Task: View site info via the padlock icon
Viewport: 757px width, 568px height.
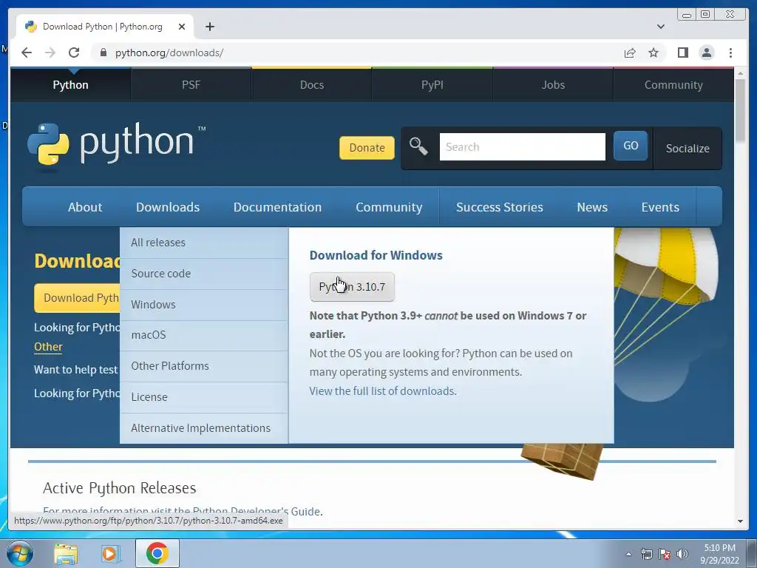Action: 103,53
